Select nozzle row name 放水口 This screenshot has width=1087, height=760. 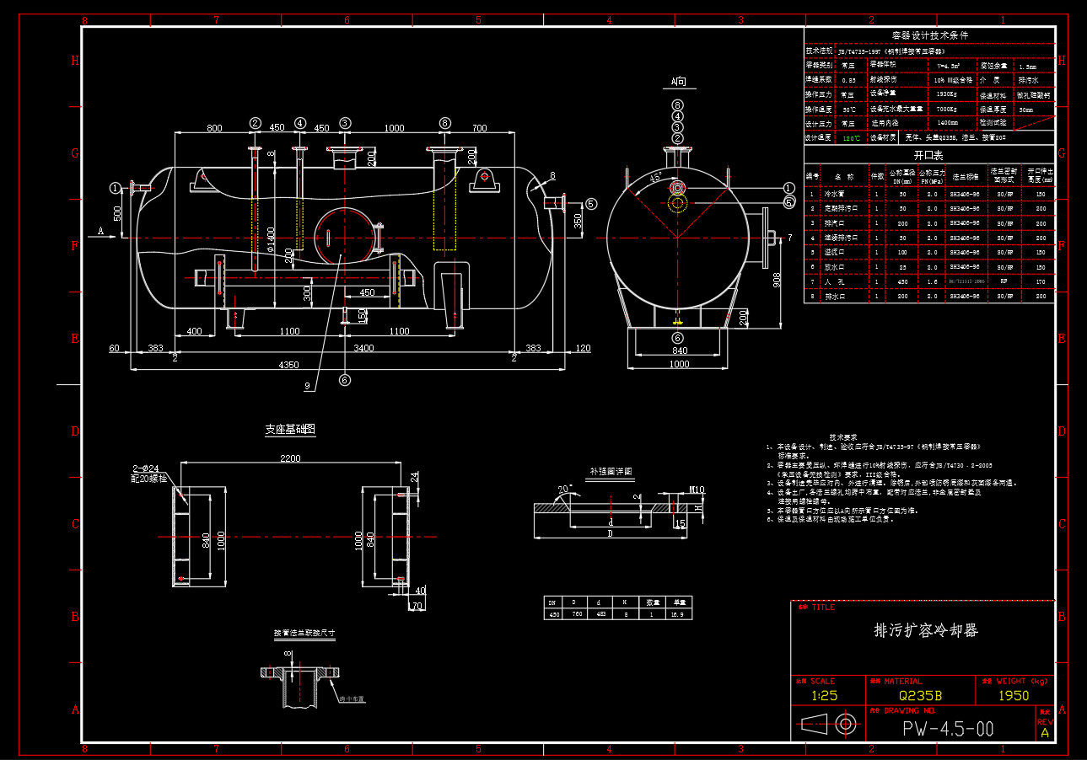click(833, 266)
